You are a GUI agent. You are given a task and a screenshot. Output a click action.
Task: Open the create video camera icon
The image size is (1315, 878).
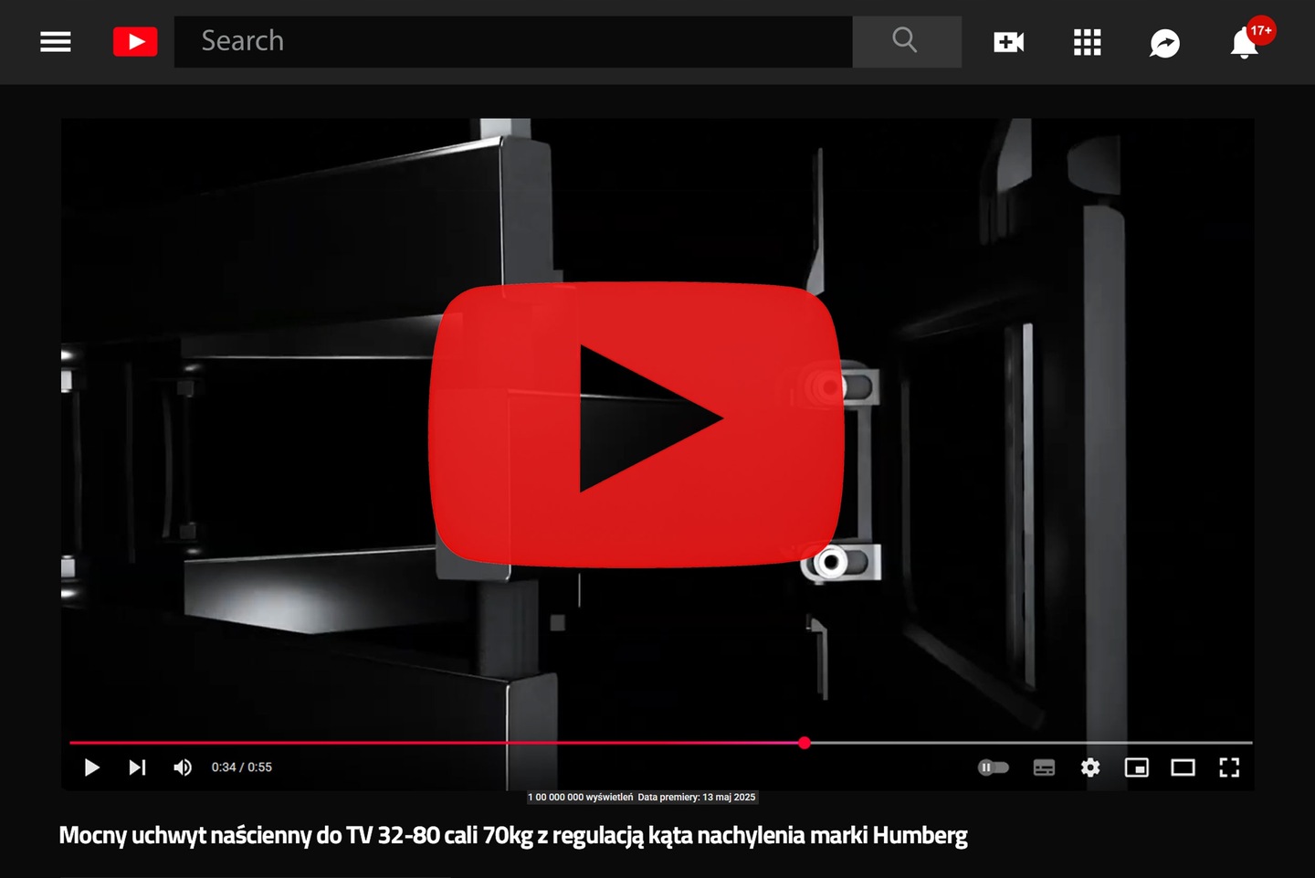point(1008,42)
